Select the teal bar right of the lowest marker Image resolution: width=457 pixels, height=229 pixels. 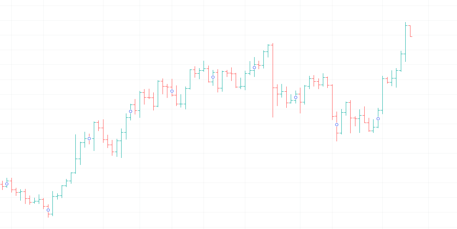[x=52, y=202]
